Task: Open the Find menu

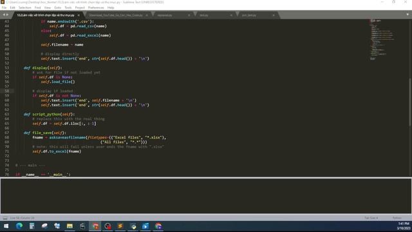Action: click(x=37, y=8)
